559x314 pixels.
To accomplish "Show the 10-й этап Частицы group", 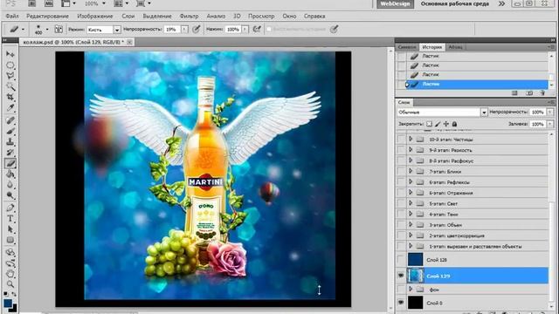I will [x=401, y=140].
